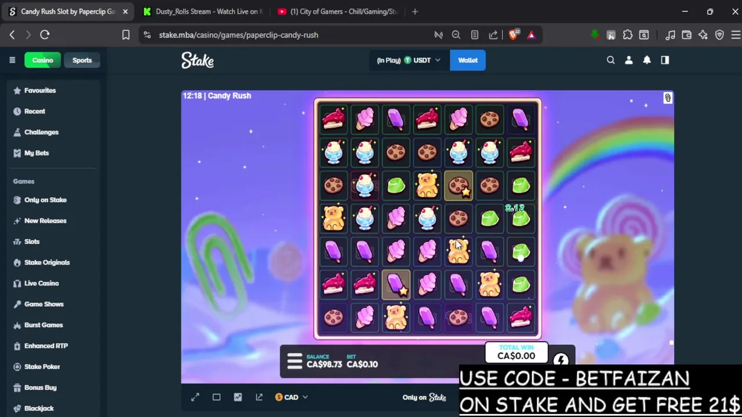The width and height of the screenshot is (742, 417).
Task: Click the share page icon
Action: pyautogui.click(x=493, y=35)
